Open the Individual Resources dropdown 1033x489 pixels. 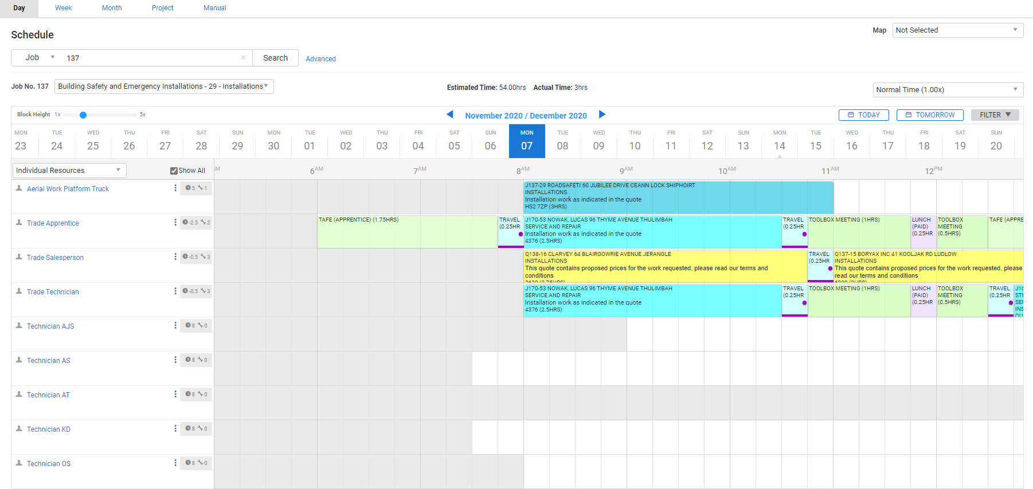[x=69, y=171]
